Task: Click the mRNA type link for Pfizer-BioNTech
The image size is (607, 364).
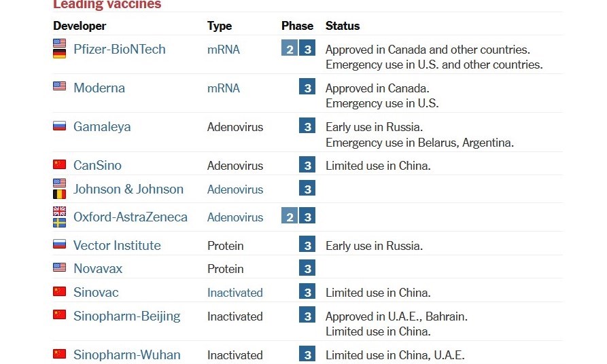Action: coord(224,50)
